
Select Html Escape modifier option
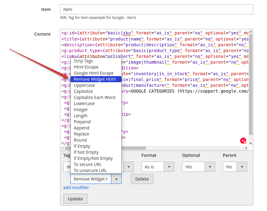point(96,67)
